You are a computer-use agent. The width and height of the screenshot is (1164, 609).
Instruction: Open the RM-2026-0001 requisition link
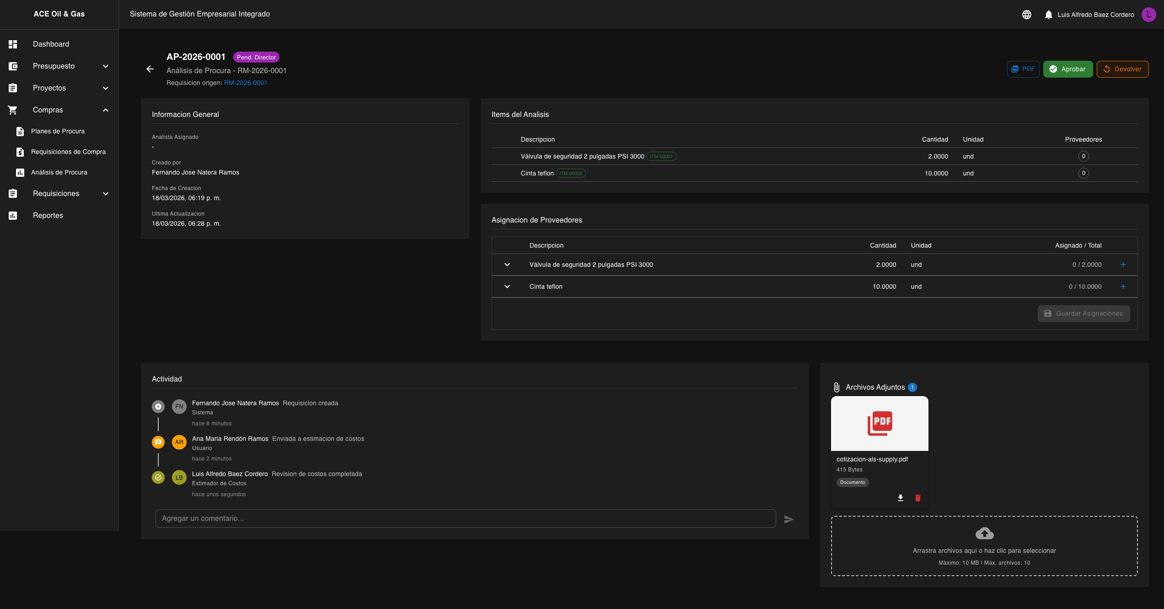(x=245, y=83)
